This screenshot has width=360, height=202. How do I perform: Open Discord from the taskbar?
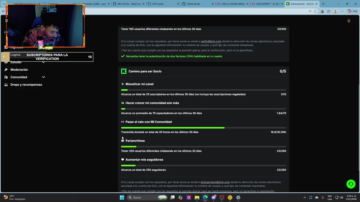point(213,198)
